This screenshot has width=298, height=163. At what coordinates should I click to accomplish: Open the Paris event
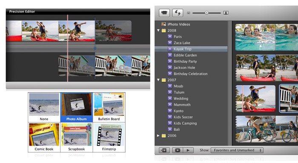[x=178, y=37]
